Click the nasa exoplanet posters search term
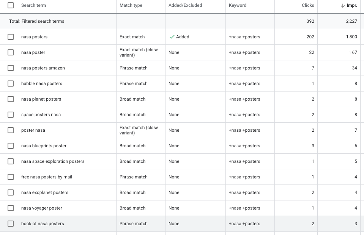The image size is (364, 235). pos(44,192)
